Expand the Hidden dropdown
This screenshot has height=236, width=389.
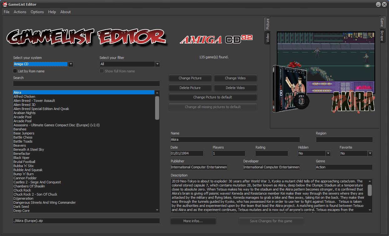328,153
